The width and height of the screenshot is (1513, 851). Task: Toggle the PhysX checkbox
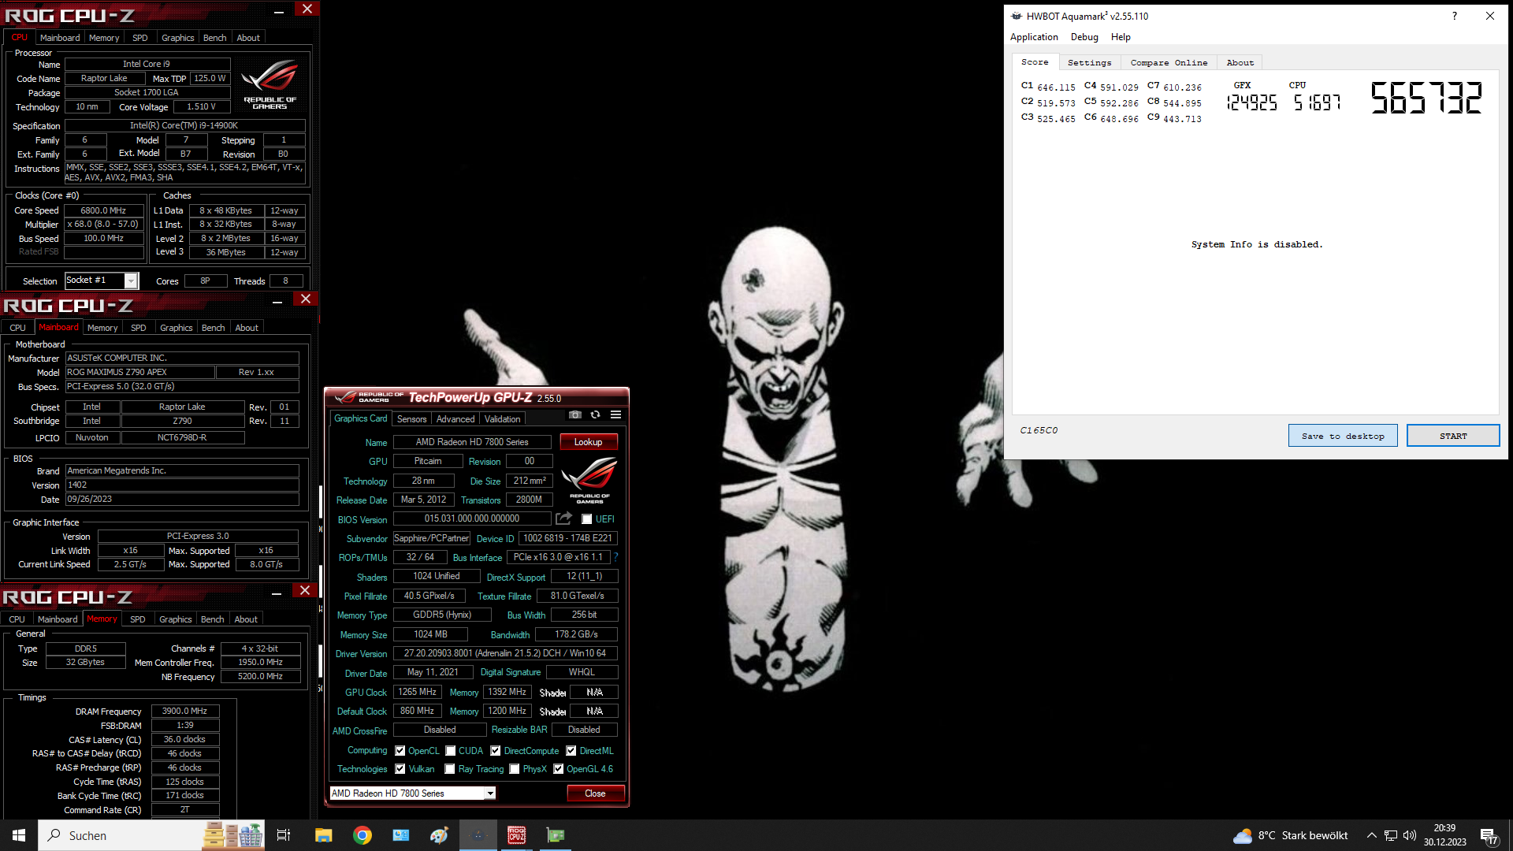(x=515, y=769)
